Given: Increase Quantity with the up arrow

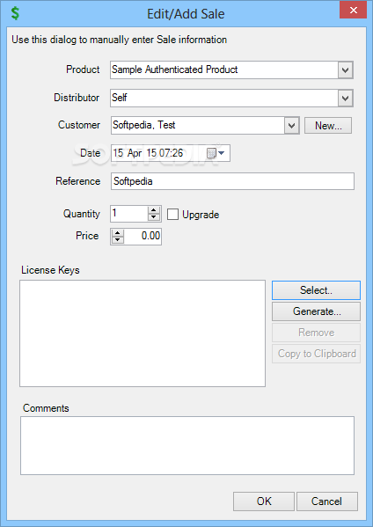Looking at the screenshot, I should (x=154, y=210).
